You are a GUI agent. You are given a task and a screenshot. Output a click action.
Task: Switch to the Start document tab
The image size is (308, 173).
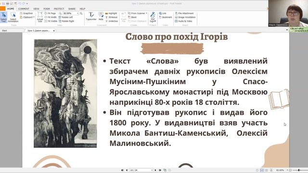point(4,31)
